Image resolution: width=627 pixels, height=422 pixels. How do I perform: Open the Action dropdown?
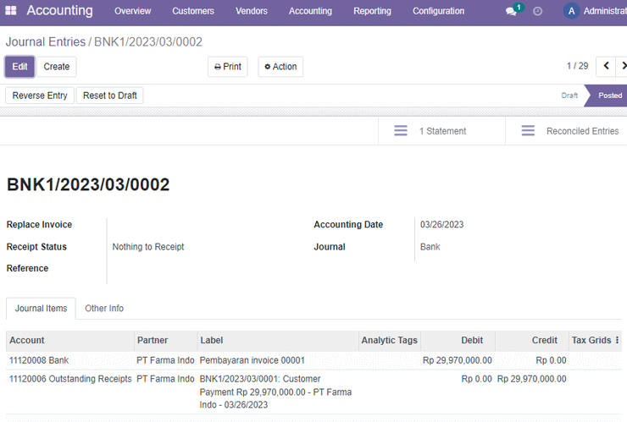click(280, 67)
